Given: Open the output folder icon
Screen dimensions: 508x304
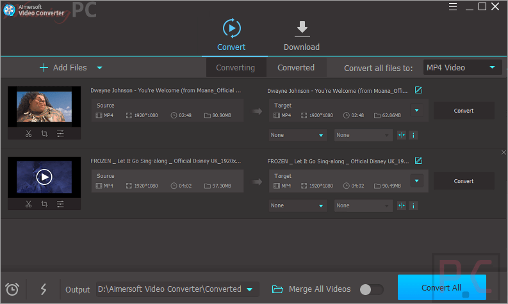Looking at the screenshot, I should 277,289.
